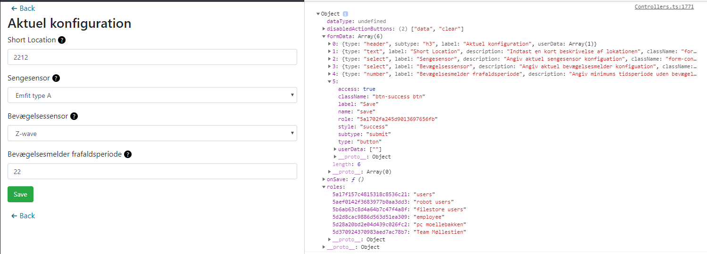Focus the frafaldsperiode number field containing 22
Image resolution: width=707 pixels, height=254 pixels.
[152, 172]
